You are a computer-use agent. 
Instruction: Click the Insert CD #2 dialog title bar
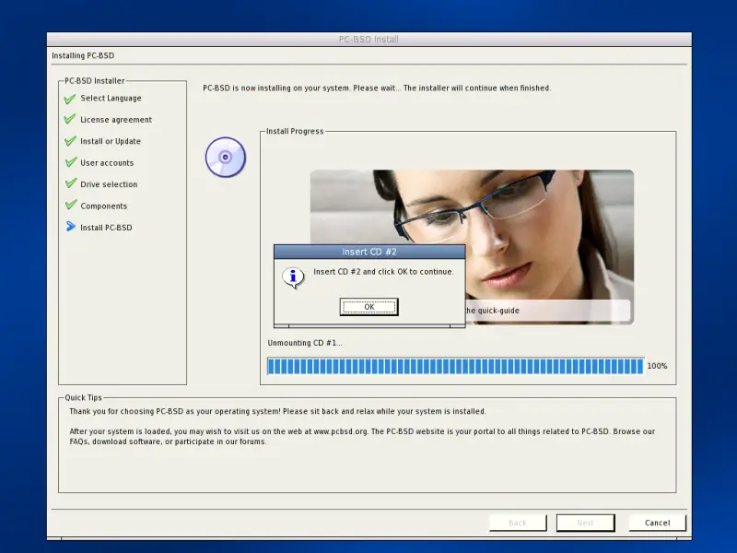(x=369, y=252)
